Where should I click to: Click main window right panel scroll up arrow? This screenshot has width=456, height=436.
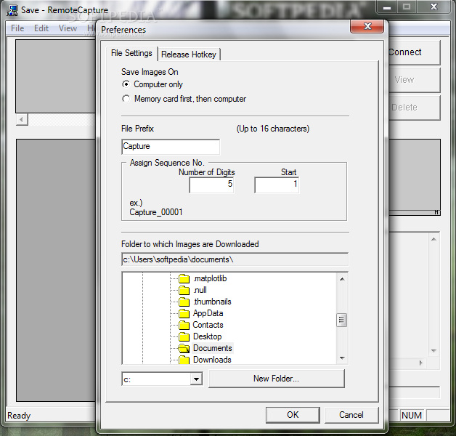point(433,239)
